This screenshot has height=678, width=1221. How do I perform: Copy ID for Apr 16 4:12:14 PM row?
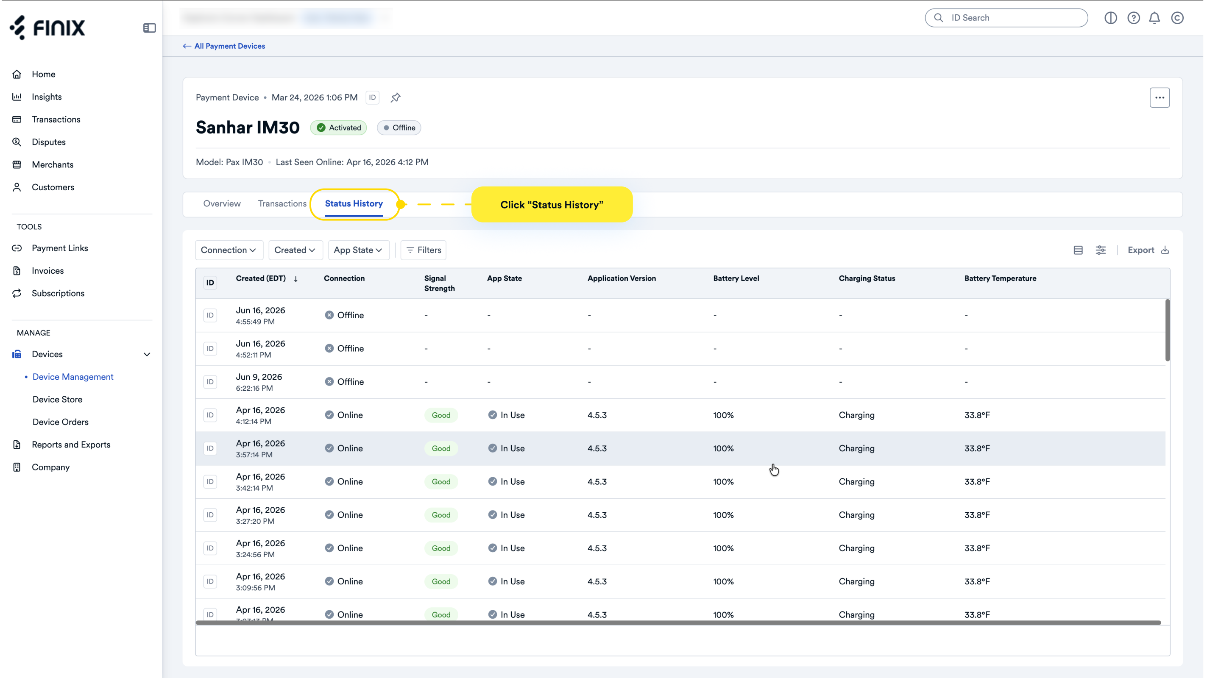(x=210, y=415)
